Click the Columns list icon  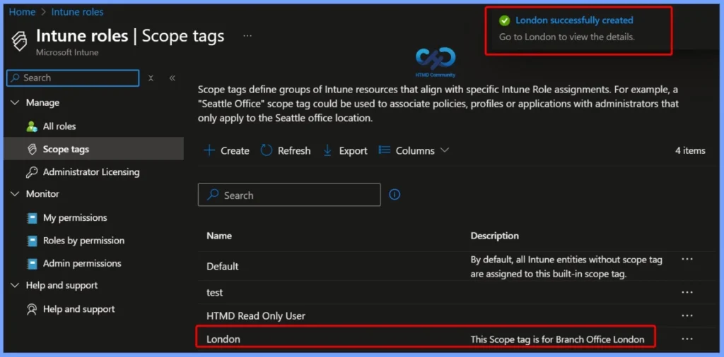384,150
